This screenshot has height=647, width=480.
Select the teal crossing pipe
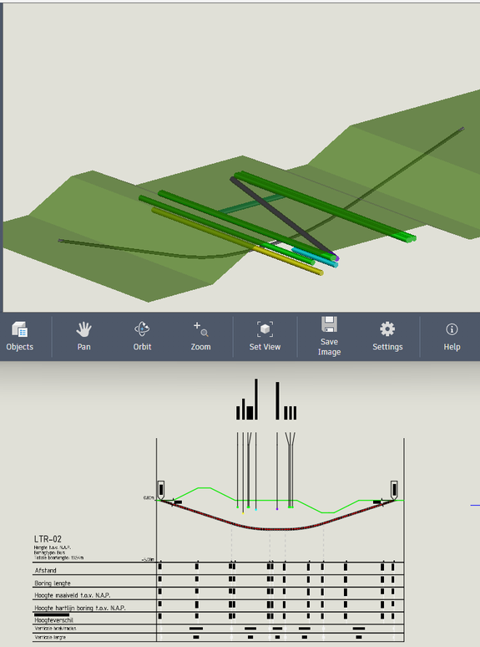click(x=251, y=204)
